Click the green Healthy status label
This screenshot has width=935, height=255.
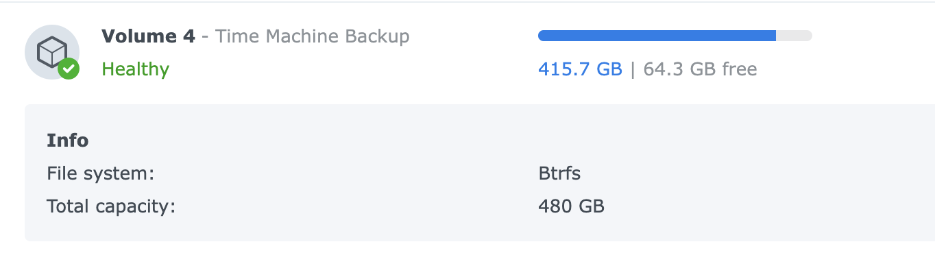[135, 69]
